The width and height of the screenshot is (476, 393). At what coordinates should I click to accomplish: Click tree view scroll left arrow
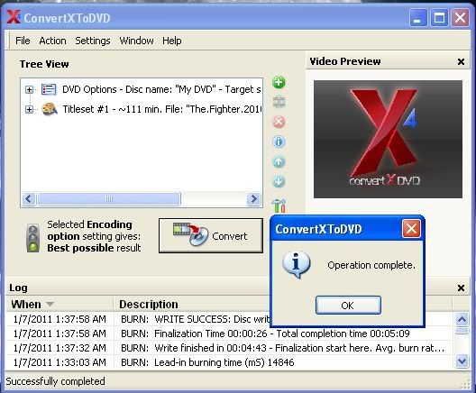click(x=29, y=199)
